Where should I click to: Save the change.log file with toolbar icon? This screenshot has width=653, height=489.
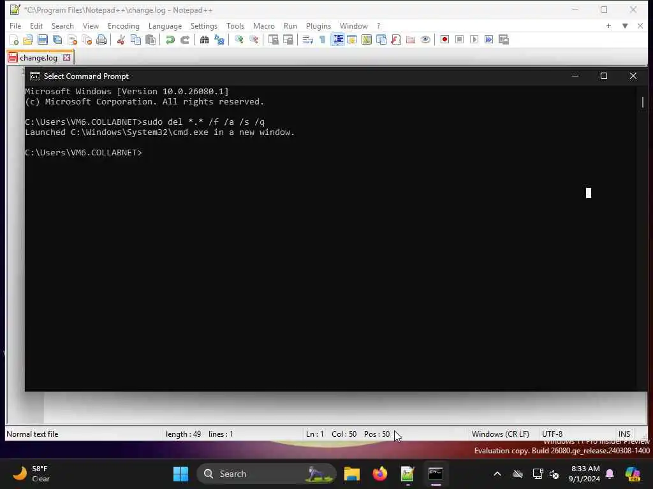point(43,39)
